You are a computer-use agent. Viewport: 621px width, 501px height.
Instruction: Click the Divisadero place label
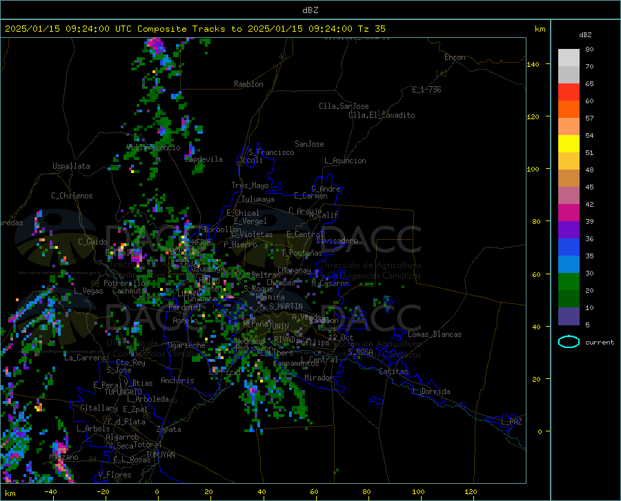(337, 241)
